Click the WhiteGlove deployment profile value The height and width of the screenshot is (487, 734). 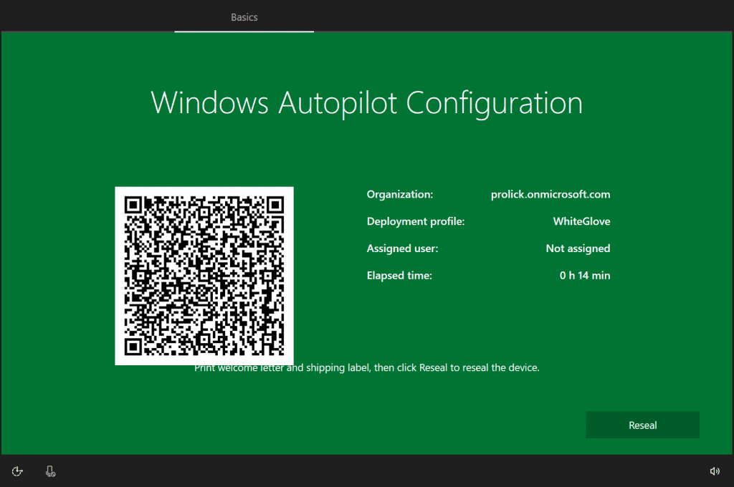coord(581,221)
